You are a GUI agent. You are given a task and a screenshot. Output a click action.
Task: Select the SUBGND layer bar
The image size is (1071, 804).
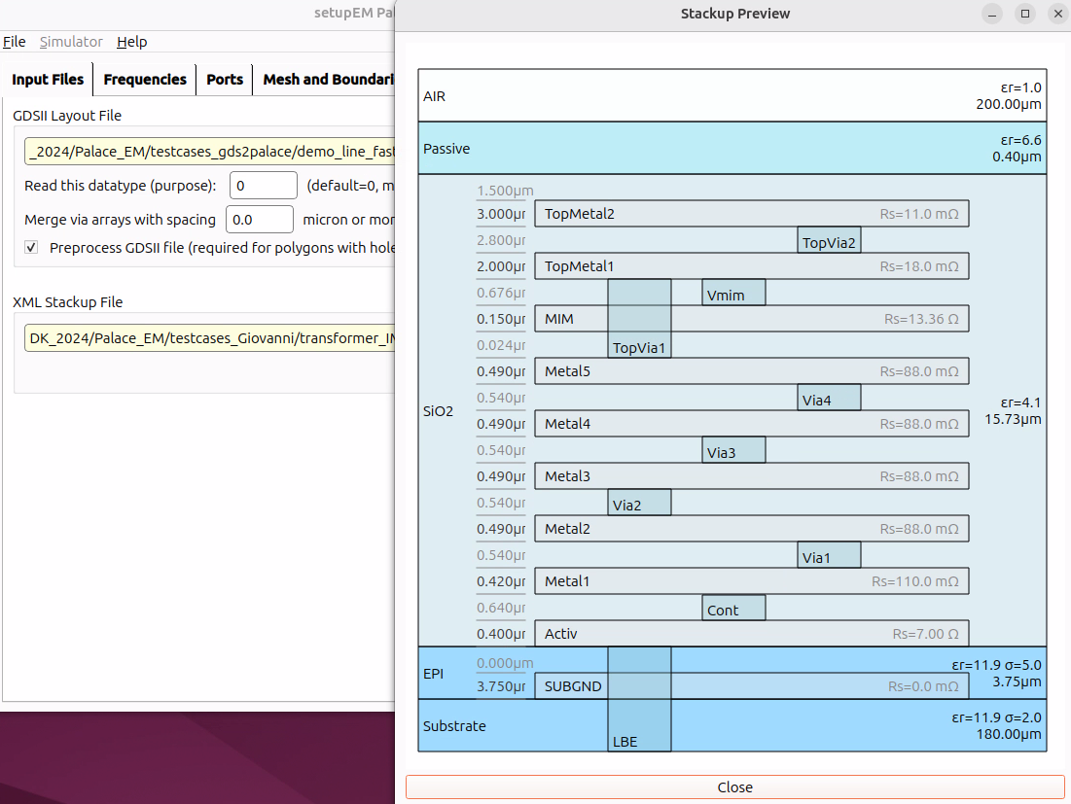751,686
